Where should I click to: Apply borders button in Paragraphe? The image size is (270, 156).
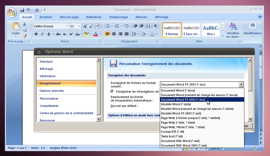tap(152, 34)
